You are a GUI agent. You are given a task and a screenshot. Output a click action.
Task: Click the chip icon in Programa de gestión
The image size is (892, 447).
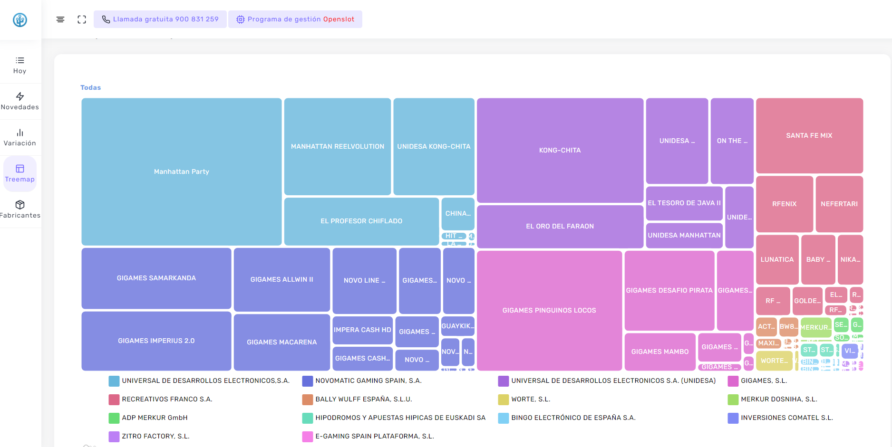click(x=241, y=19)
